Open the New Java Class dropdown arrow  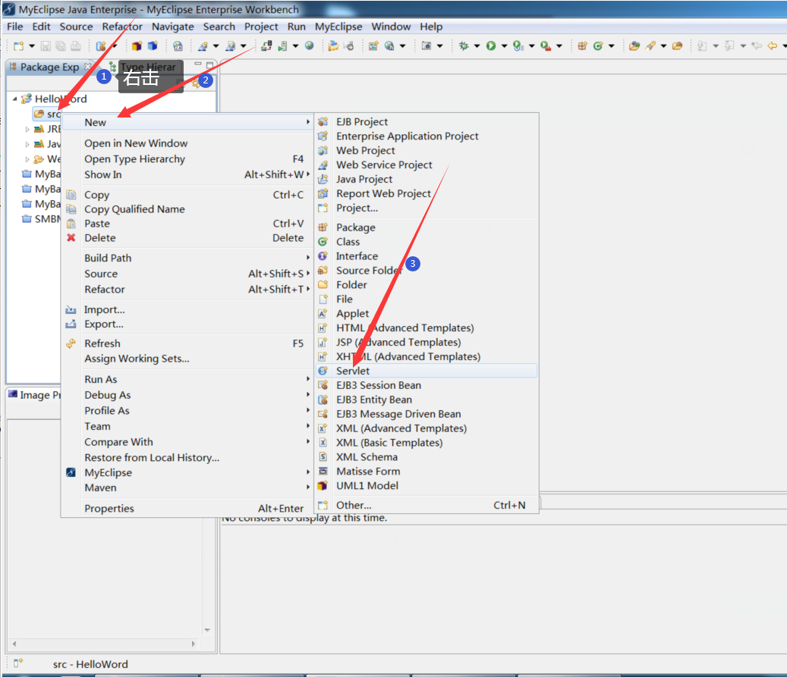(612, 46)
